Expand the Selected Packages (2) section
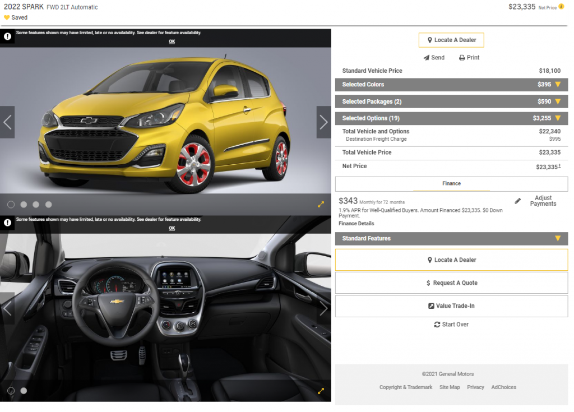 tap(451, 101)
